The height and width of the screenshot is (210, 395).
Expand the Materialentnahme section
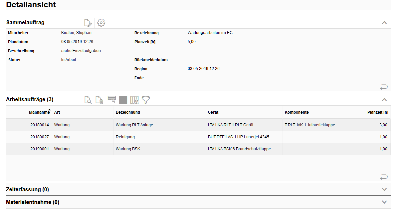[384, 202]
